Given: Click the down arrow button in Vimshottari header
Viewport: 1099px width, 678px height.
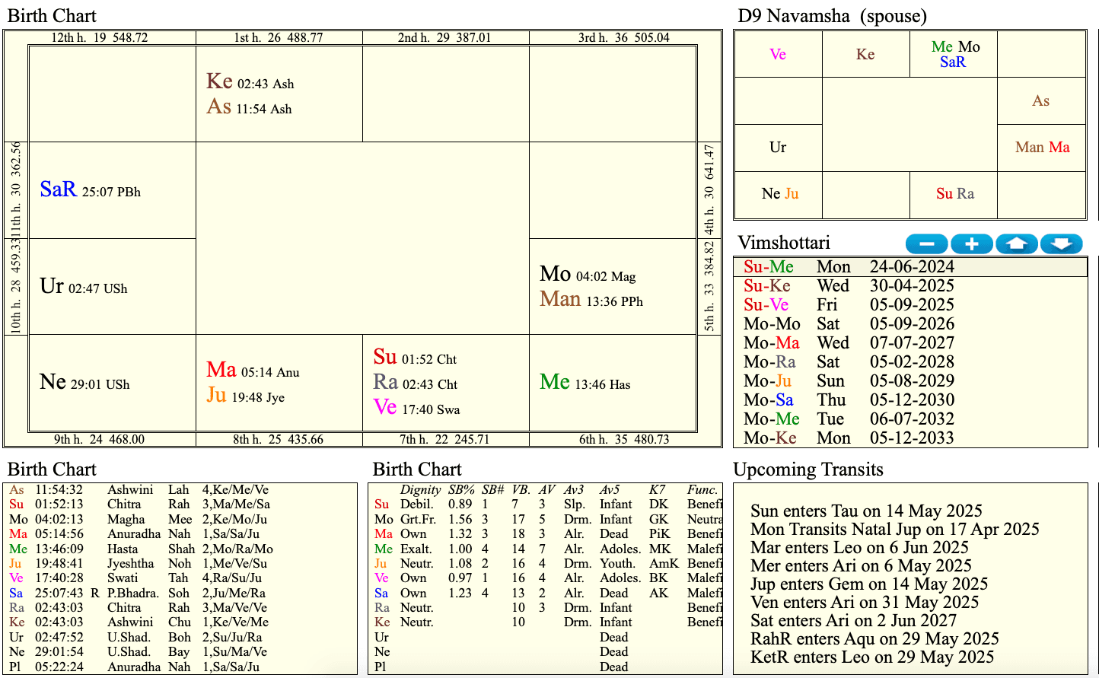Looking at the screenshot, I should click(x=1062, y=244).
